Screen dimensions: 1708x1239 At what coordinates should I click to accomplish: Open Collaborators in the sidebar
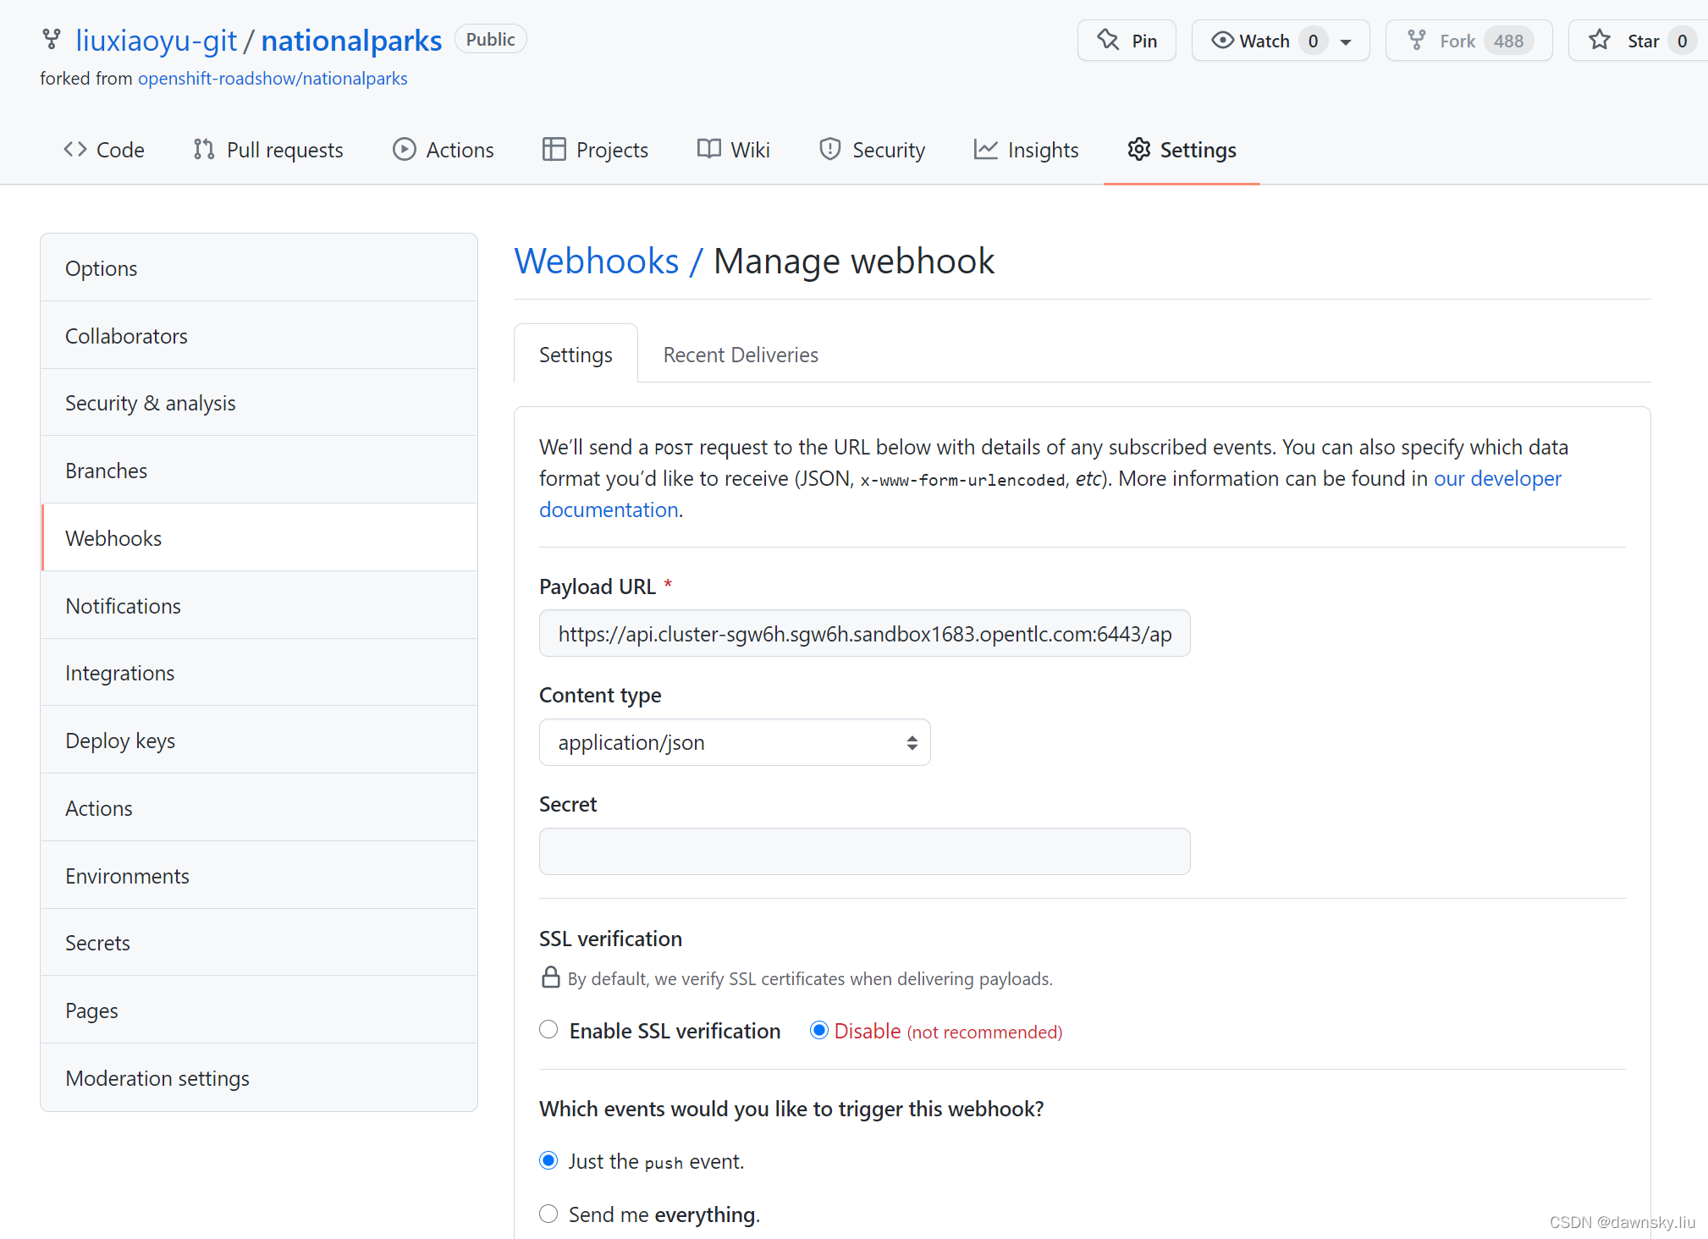pyautogui.click(x=259, y=335)
